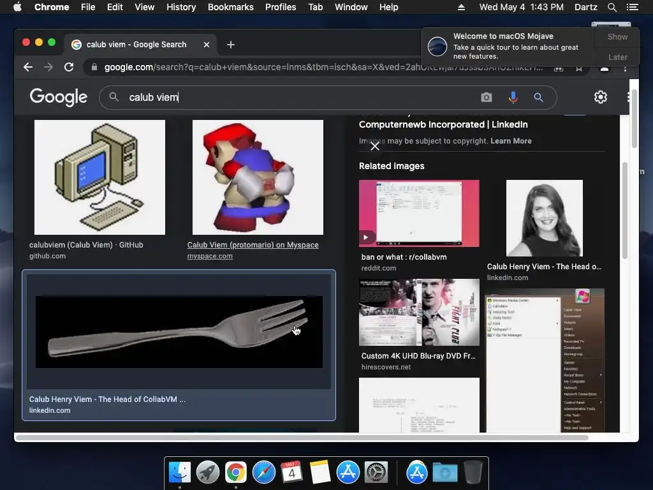Image resolution: width=653 pixels, height=490 pixels.
Task: Open the Fight Club cover related image
Action: coord(419,313)
